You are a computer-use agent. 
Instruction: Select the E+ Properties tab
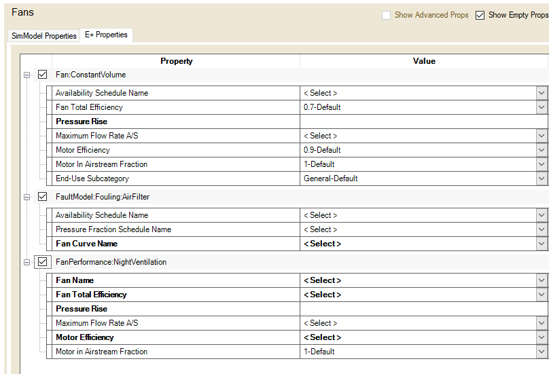[x=106, y=35]
